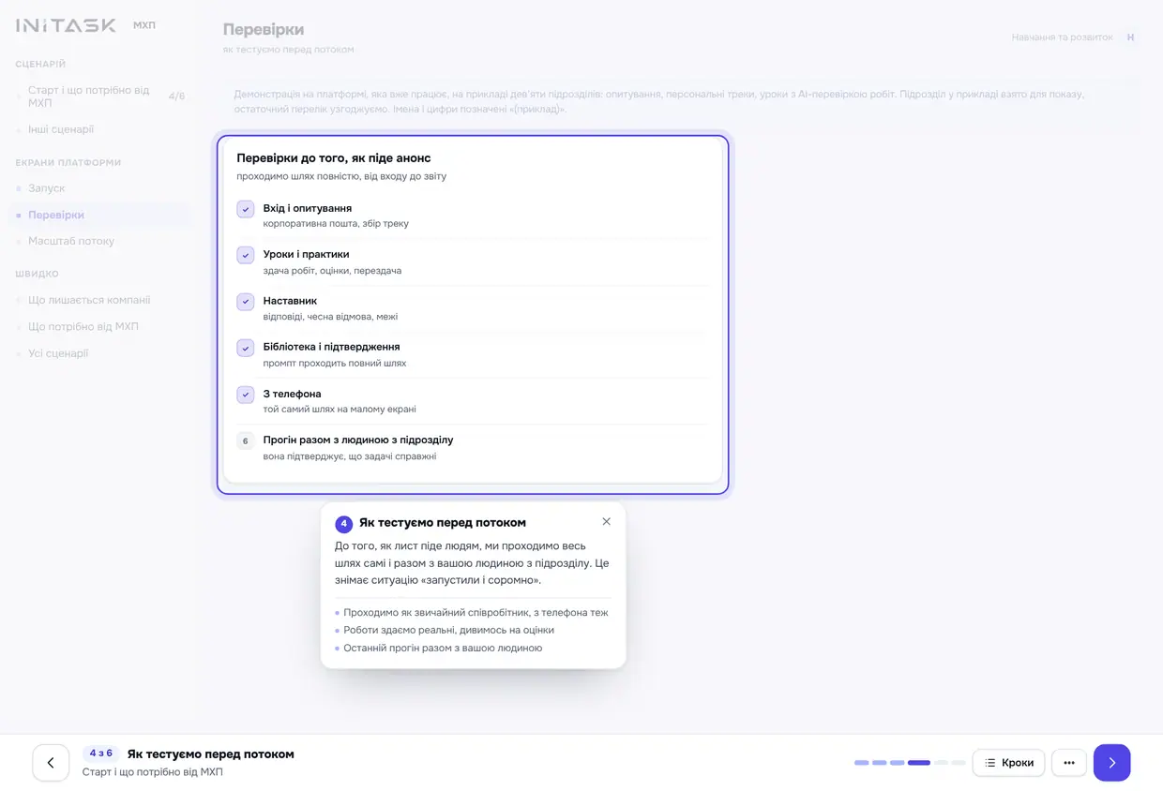Toggle the «З телефона» checkbox
Screen dimensions: 1163x791
point(246,395)
